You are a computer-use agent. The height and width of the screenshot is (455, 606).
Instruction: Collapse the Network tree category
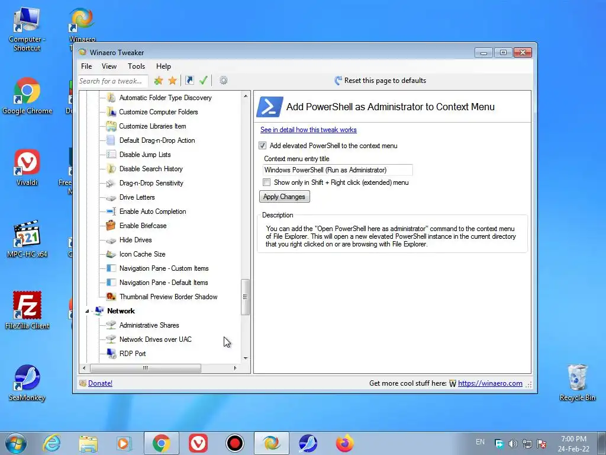point(87,311)
